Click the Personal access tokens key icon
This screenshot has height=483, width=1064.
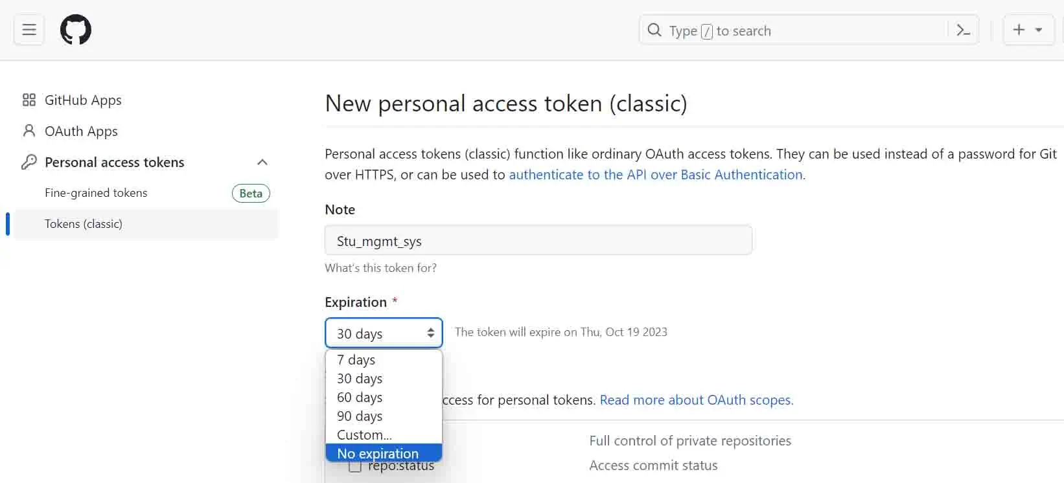[x=29, y=162]
